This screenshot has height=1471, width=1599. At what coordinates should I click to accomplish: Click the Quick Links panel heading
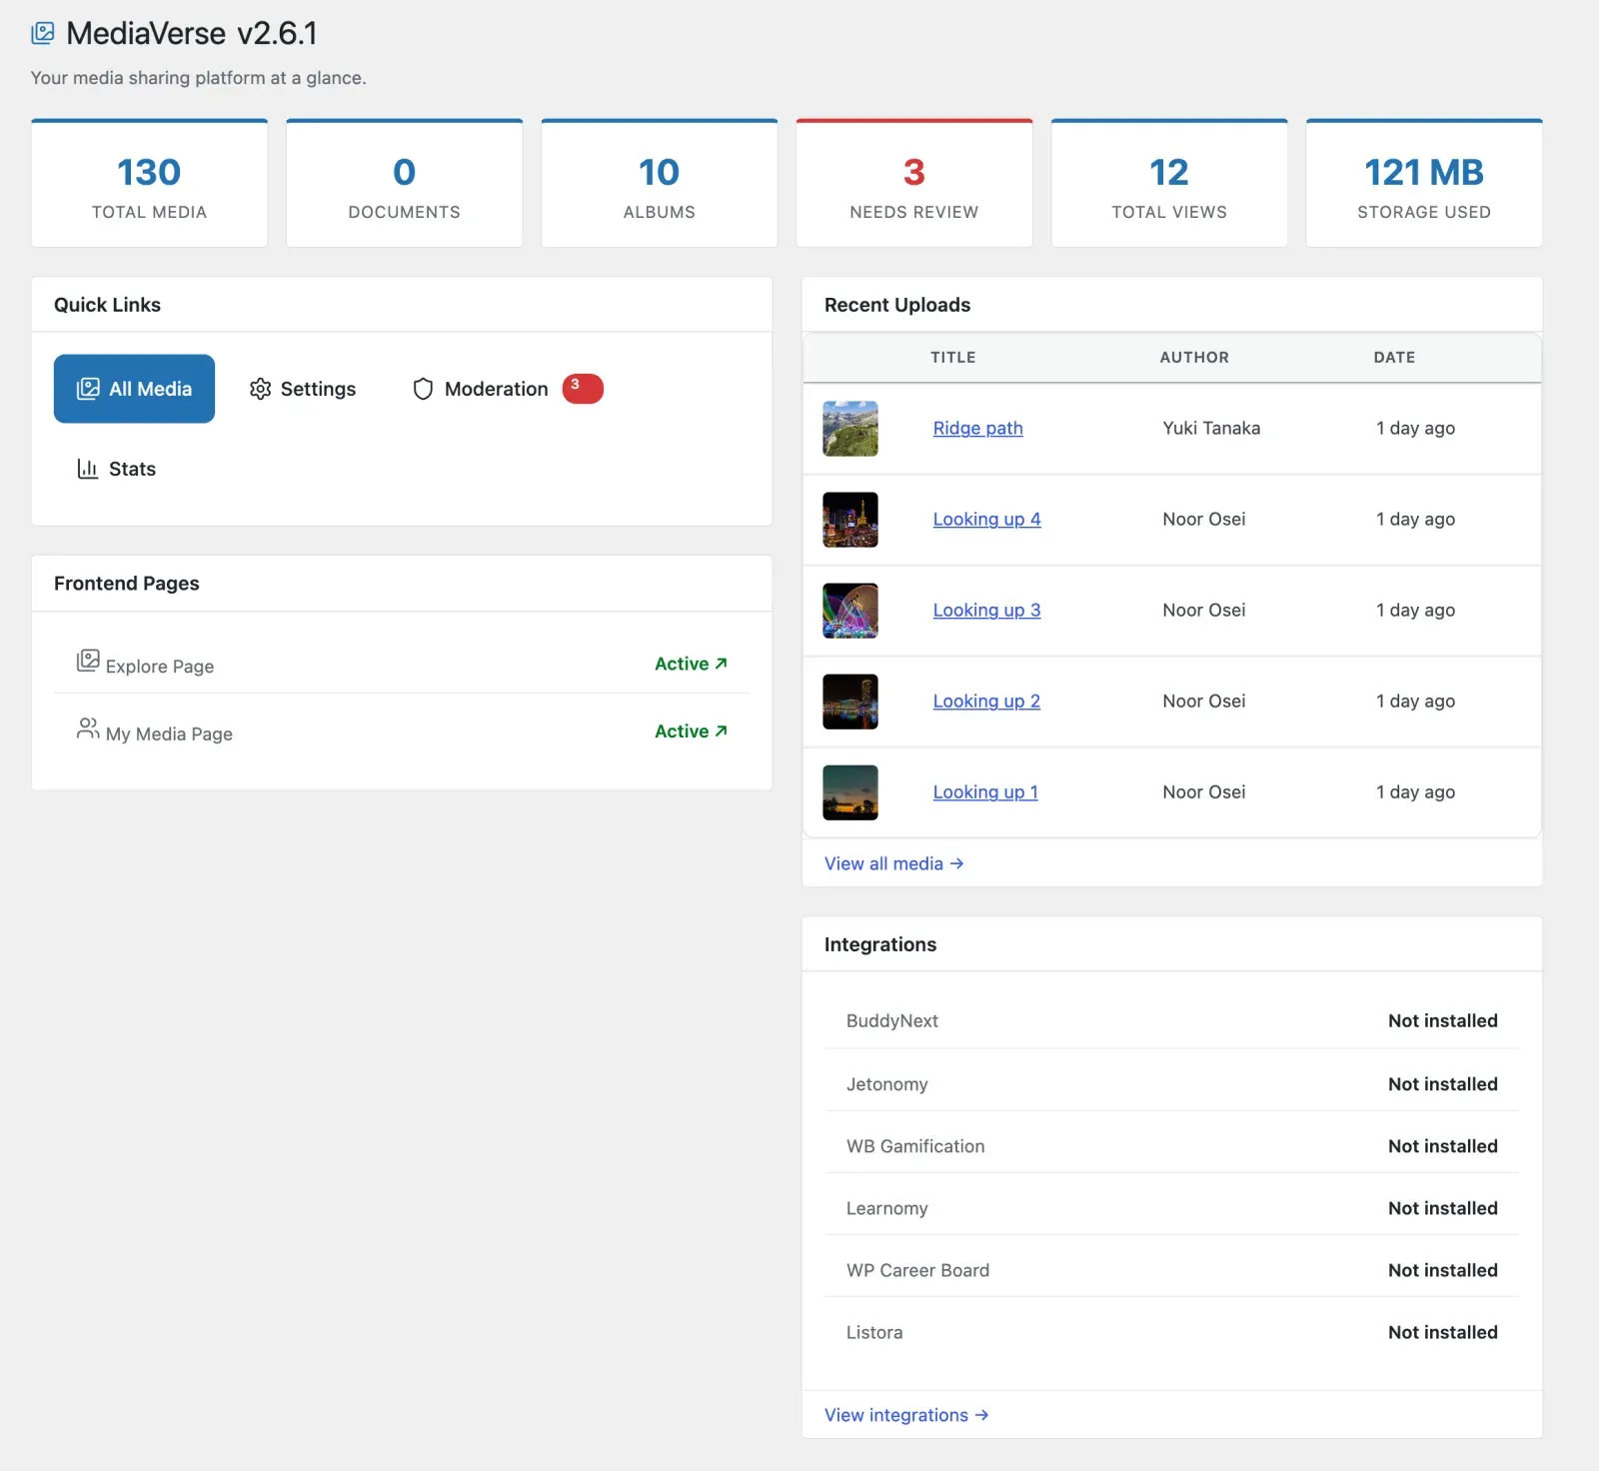coord(107,305)
